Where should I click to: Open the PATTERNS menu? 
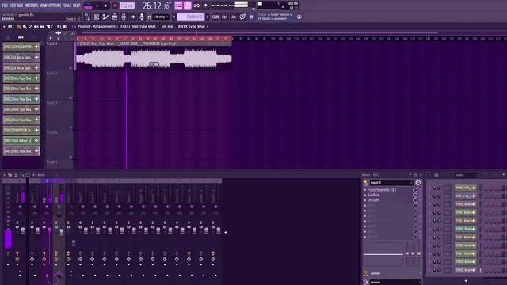32,6
